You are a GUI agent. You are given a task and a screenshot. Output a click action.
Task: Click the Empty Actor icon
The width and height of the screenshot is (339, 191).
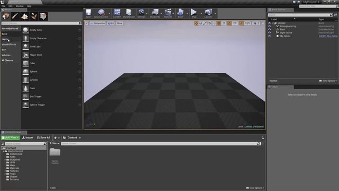[25, 30]
